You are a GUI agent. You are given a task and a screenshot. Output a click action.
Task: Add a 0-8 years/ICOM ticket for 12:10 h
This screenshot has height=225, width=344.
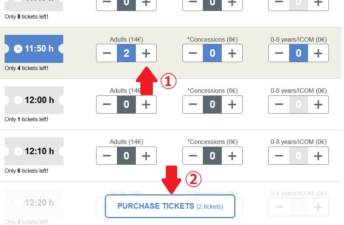click(318, 156)
